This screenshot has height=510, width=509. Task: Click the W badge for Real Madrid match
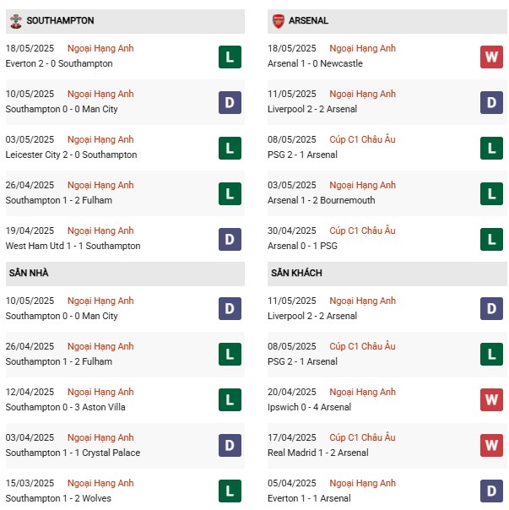point(491,446)
